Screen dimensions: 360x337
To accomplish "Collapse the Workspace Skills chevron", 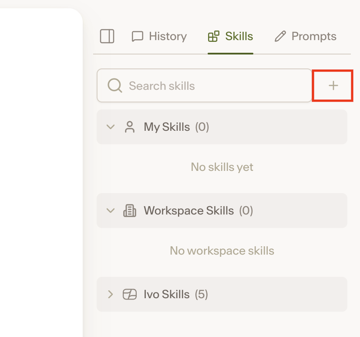I will (111, 211).
